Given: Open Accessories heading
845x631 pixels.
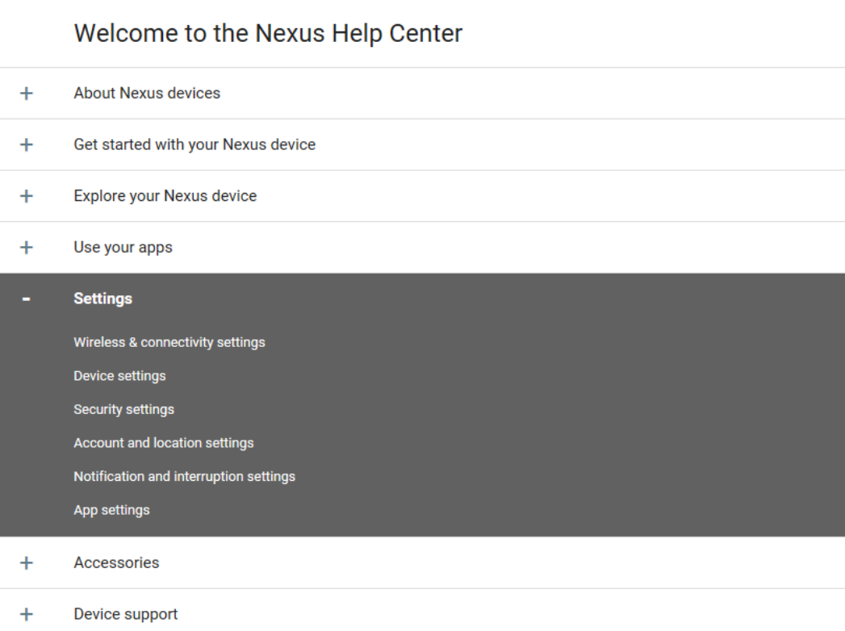Looking at the screenshot, I should click(x=116, y=562).
